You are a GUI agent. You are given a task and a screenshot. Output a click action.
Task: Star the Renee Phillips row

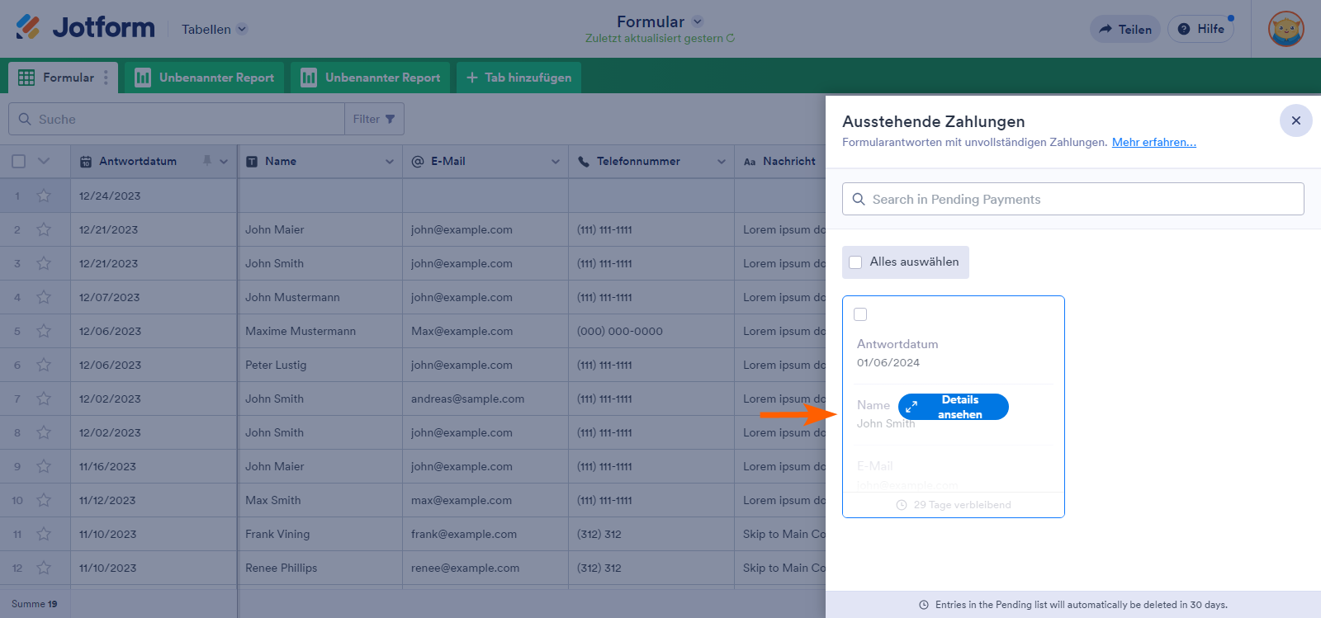[x=44, y=568]
